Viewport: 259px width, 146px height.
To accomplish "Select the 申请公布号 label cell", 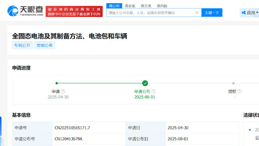I will (x=32, y=139).
